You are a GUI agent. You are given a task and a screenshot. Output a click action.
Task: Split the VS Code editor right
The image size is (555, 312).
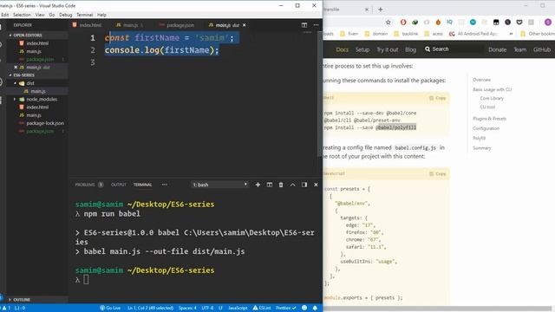[304, 25]
